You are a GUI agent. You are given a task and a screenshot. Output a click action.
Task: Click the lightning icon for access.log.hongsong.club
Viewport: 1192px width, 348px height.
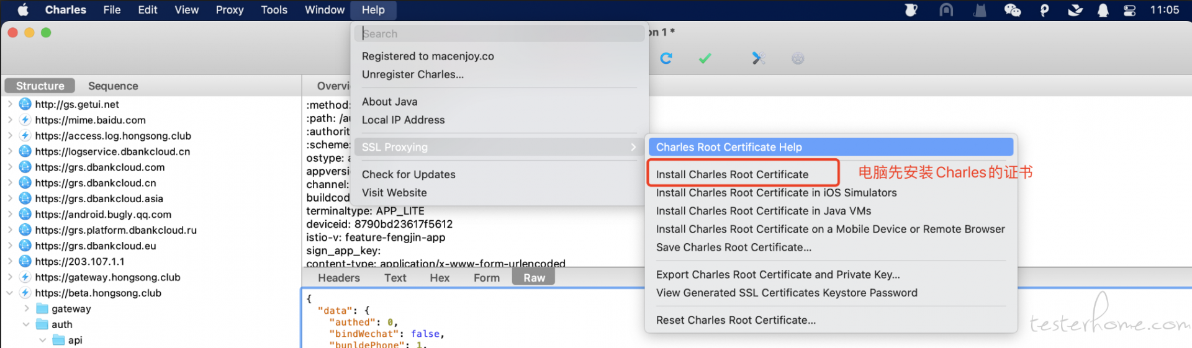pyautogui.click(x=25, y=135)
